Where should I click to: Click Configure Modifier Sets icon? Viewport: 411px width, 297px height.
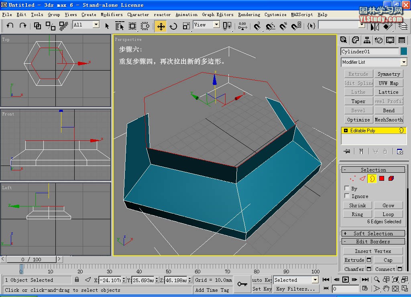[x=400, y=152]
